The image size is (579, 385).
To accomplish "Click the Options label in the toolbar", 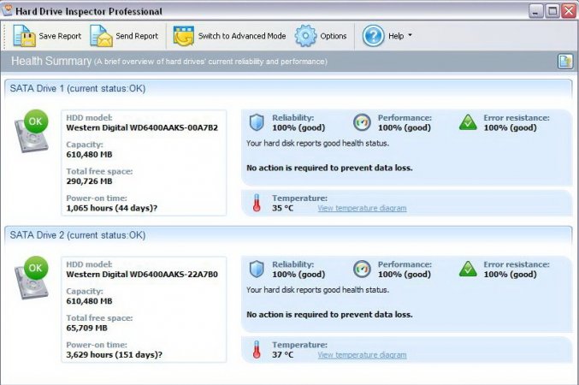I will 334,36.
